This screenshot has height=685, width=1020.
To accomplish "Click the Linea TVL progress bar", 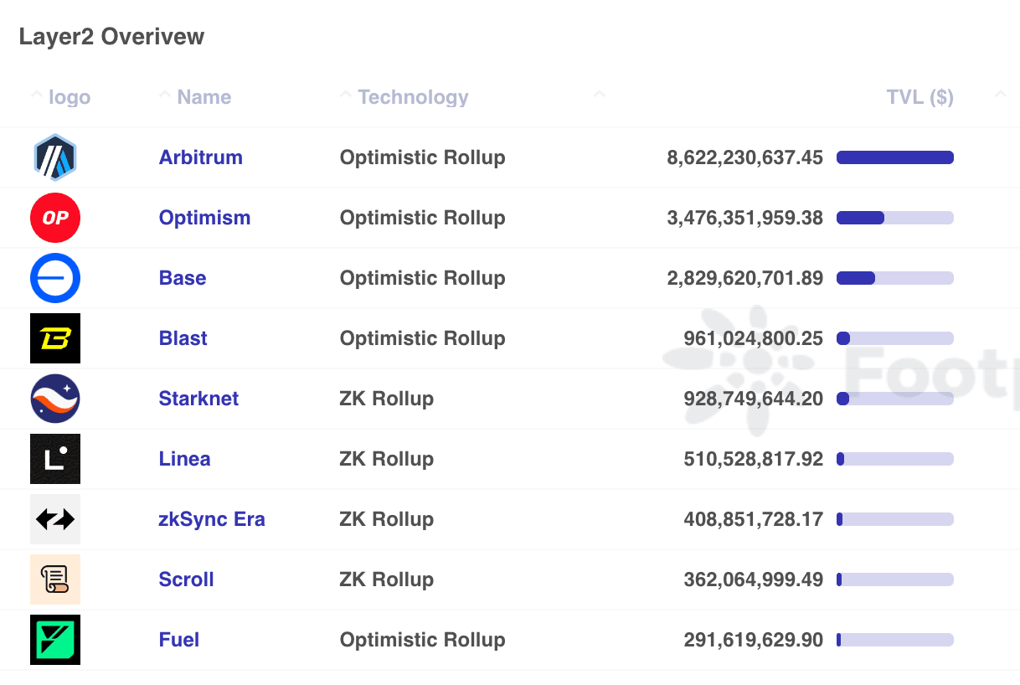I will coord(895,459).
